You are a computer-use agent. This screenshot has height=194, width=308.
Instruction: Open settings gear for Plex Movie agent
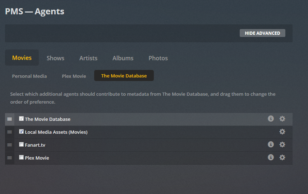(282, 157)
